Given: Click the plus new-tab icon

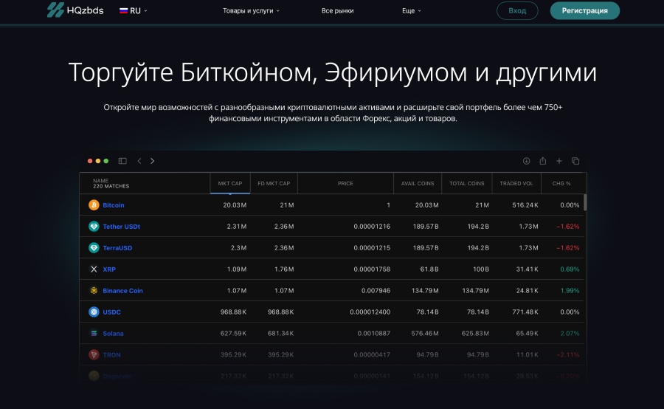Looking at the screenshot, I should pyautogui.click(x=559, y=161).
